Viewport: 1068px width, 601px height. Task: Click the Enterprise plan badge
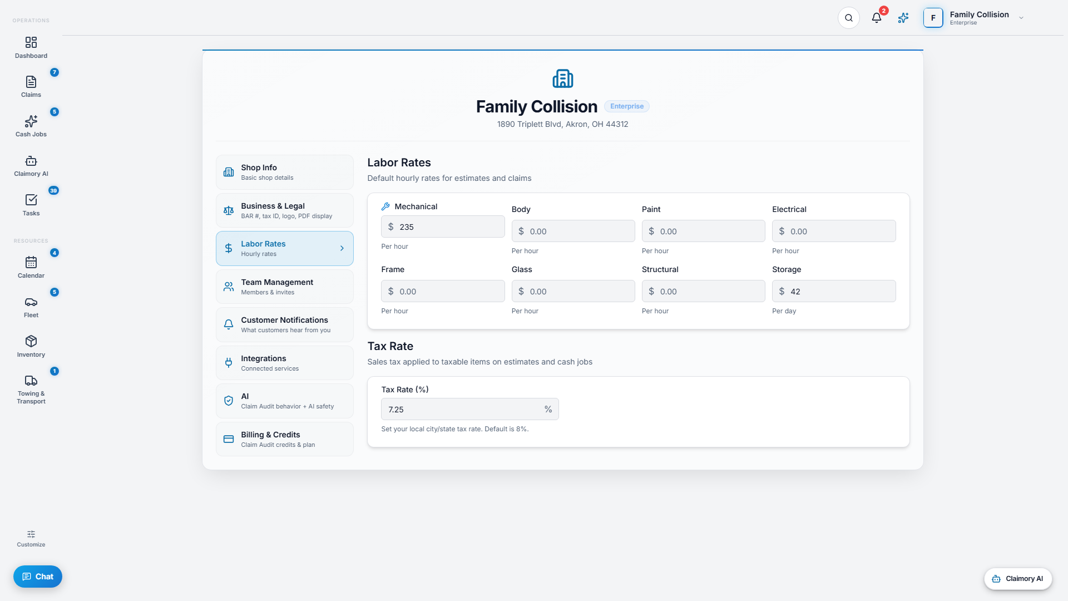[x=627, y=106]
